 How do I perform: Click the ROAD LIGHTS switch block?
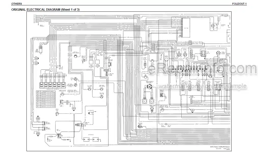[208, 88]
